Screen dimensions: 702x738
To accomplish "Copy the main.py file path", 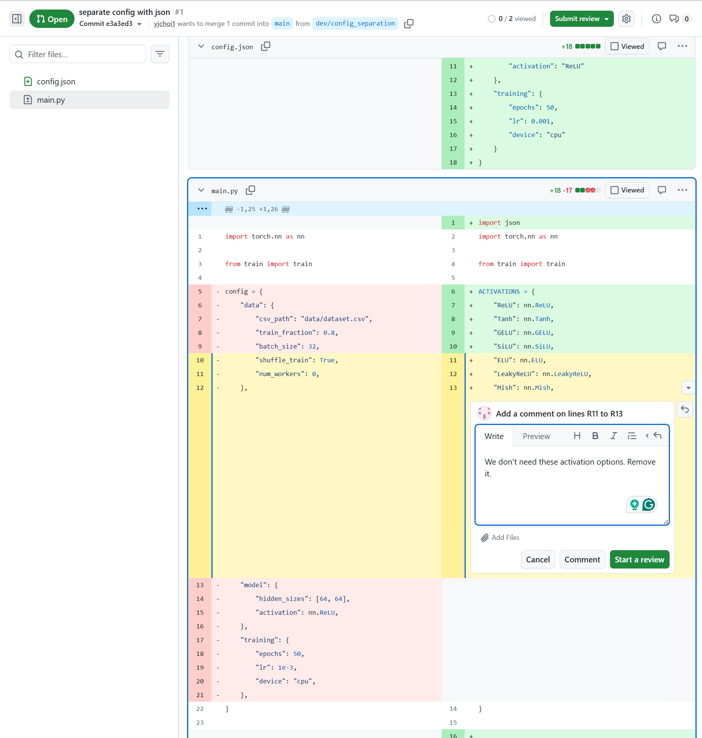I will [250, 190].
